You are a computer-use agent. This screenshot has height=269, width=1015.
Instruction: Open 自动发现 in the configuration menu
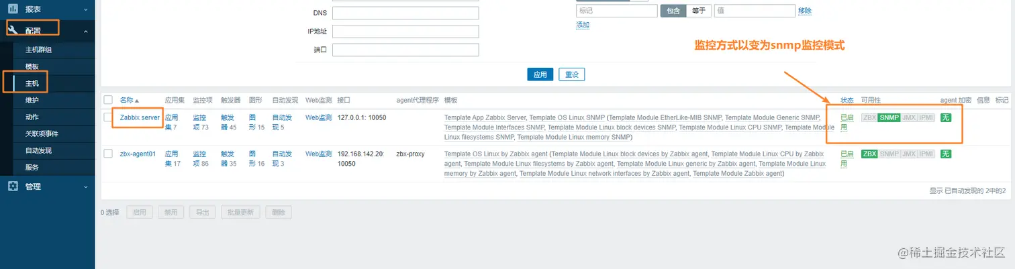[38, 150]
